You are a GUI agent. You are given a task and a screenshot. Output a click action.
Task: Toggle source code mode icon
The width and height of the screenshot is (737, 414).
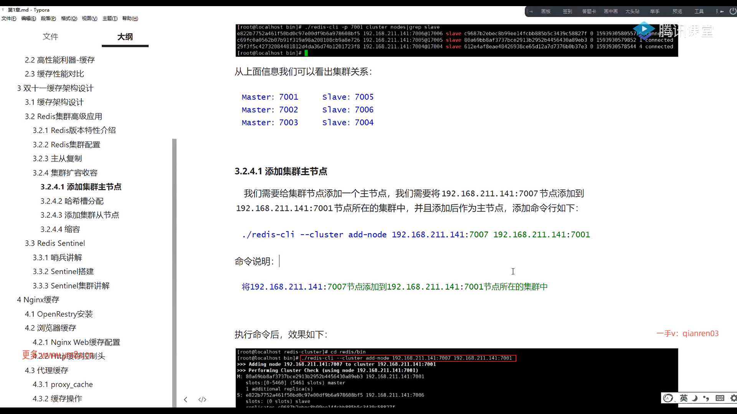point(202,399)
